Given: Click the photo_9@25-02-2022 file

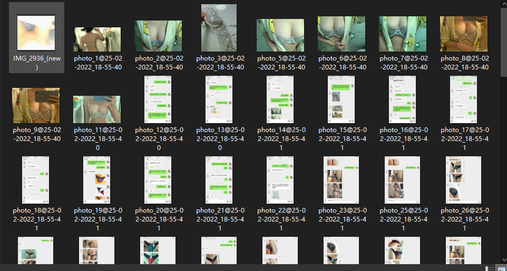Looking at the screenshot, I should point(36,105).
